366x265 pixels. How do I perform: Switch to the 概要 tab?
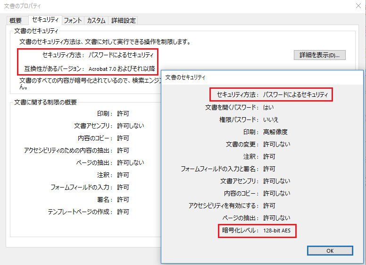[16, 21]
